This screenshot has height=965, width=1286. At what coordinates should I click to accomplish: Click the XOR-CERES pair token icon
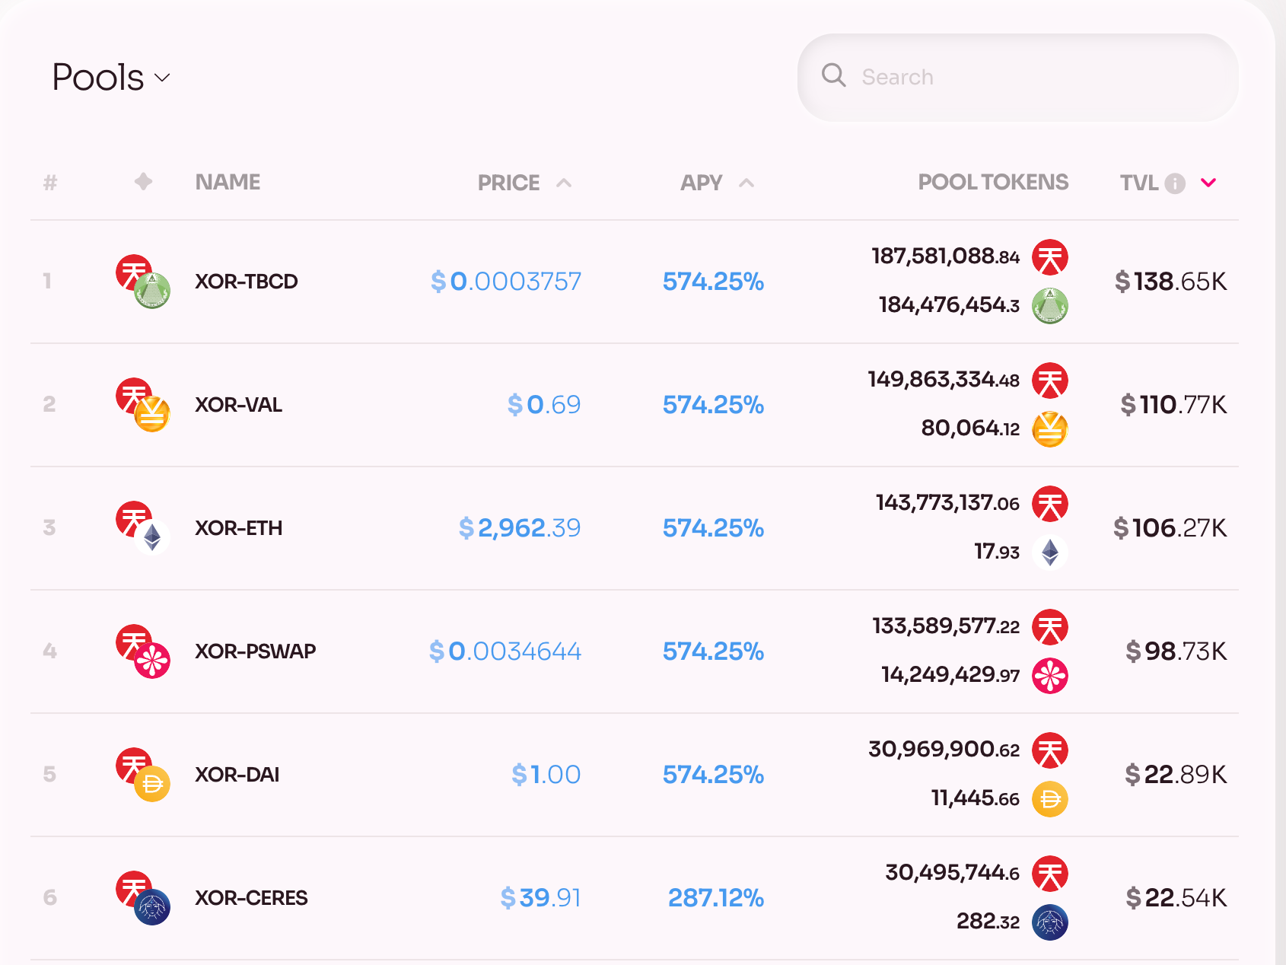point(143,898)
